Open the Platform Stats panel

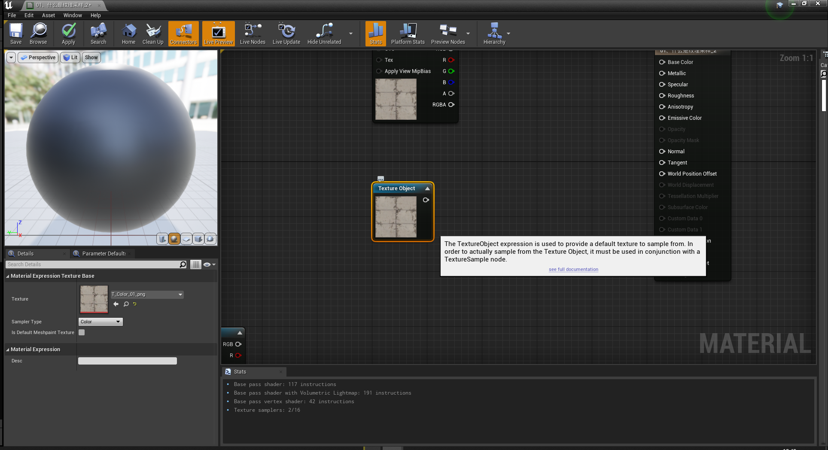pos(407,33)
